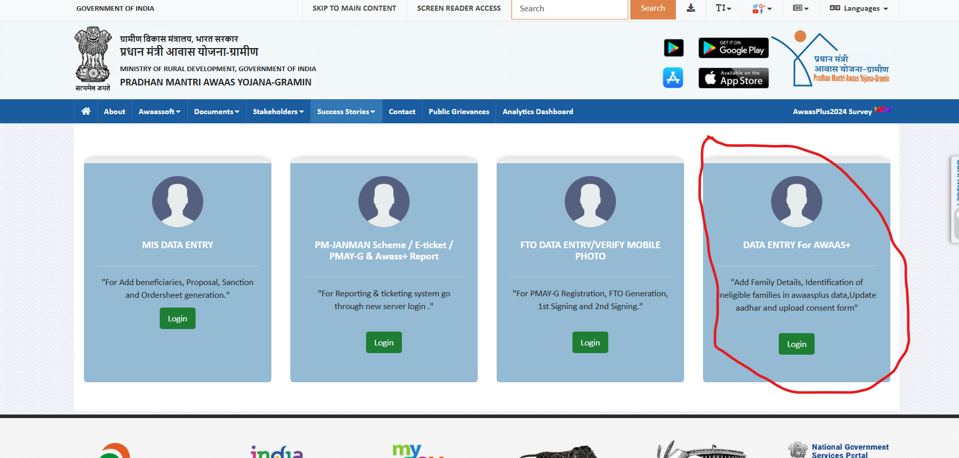Click Login under DATA ENTRY For AWAAS+
This screenshot has width=959, height=458.
(x=796, y=344)
